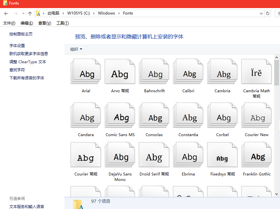
Task: Click the search box at right
Action: click(277, 14)
